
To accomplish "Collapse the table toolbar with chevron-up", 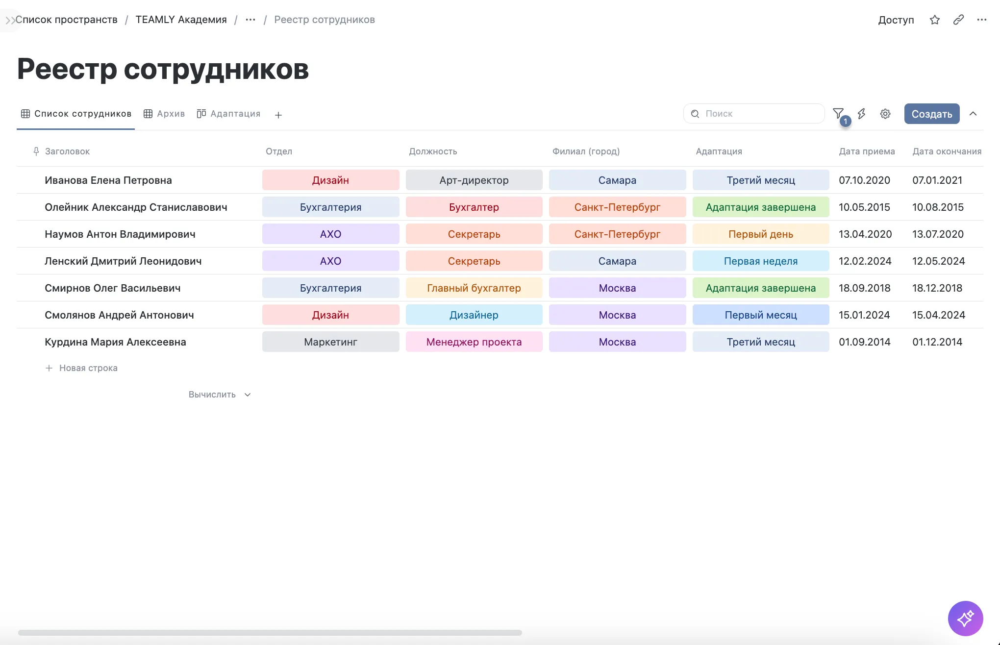I will tap(973, 114).
